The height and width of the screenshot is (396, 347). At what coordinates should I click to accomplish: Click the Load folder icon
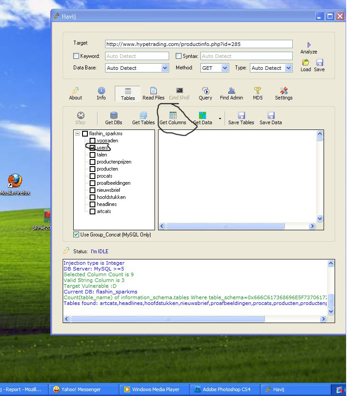click(306, 62)
